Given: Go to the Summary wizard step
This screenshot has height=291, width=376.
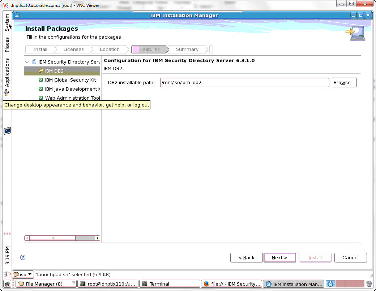Looking at the screenshot, I should pos(187,49).
